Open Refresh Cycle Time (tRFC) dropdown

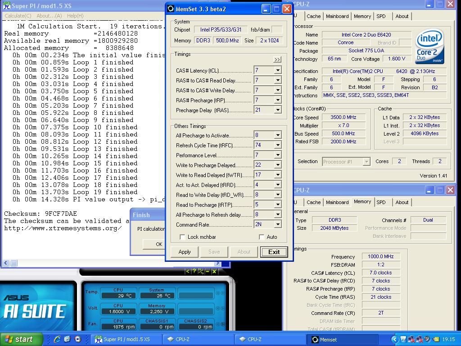[x=277, y=145]
